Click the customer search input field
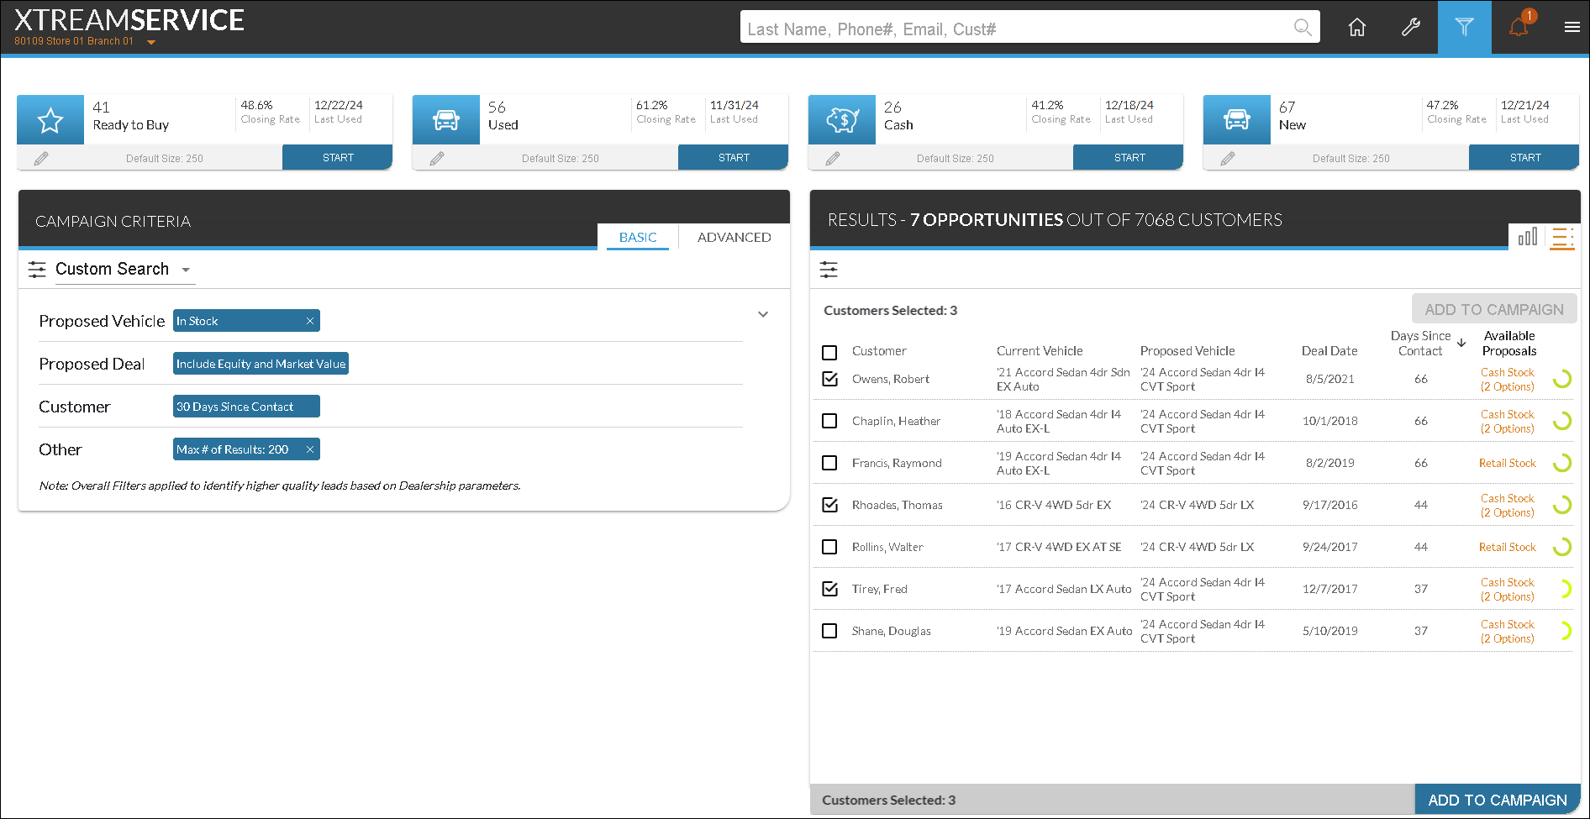Viewport: 1590px width, 819px height. [x=1017, y=29]
